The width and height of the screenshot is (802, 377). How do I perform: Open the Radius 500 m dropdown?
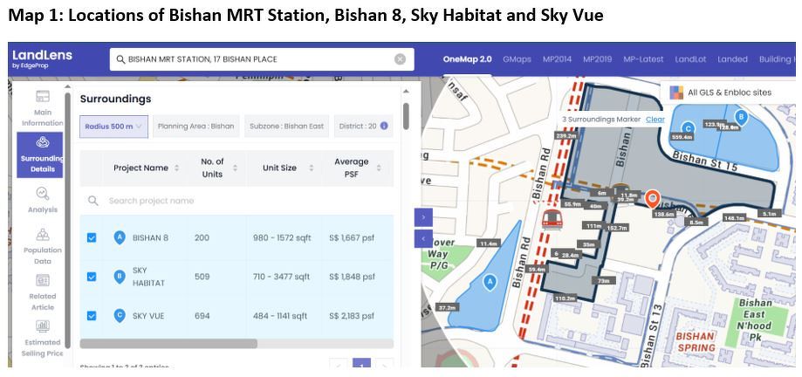[x=113, y=127]
